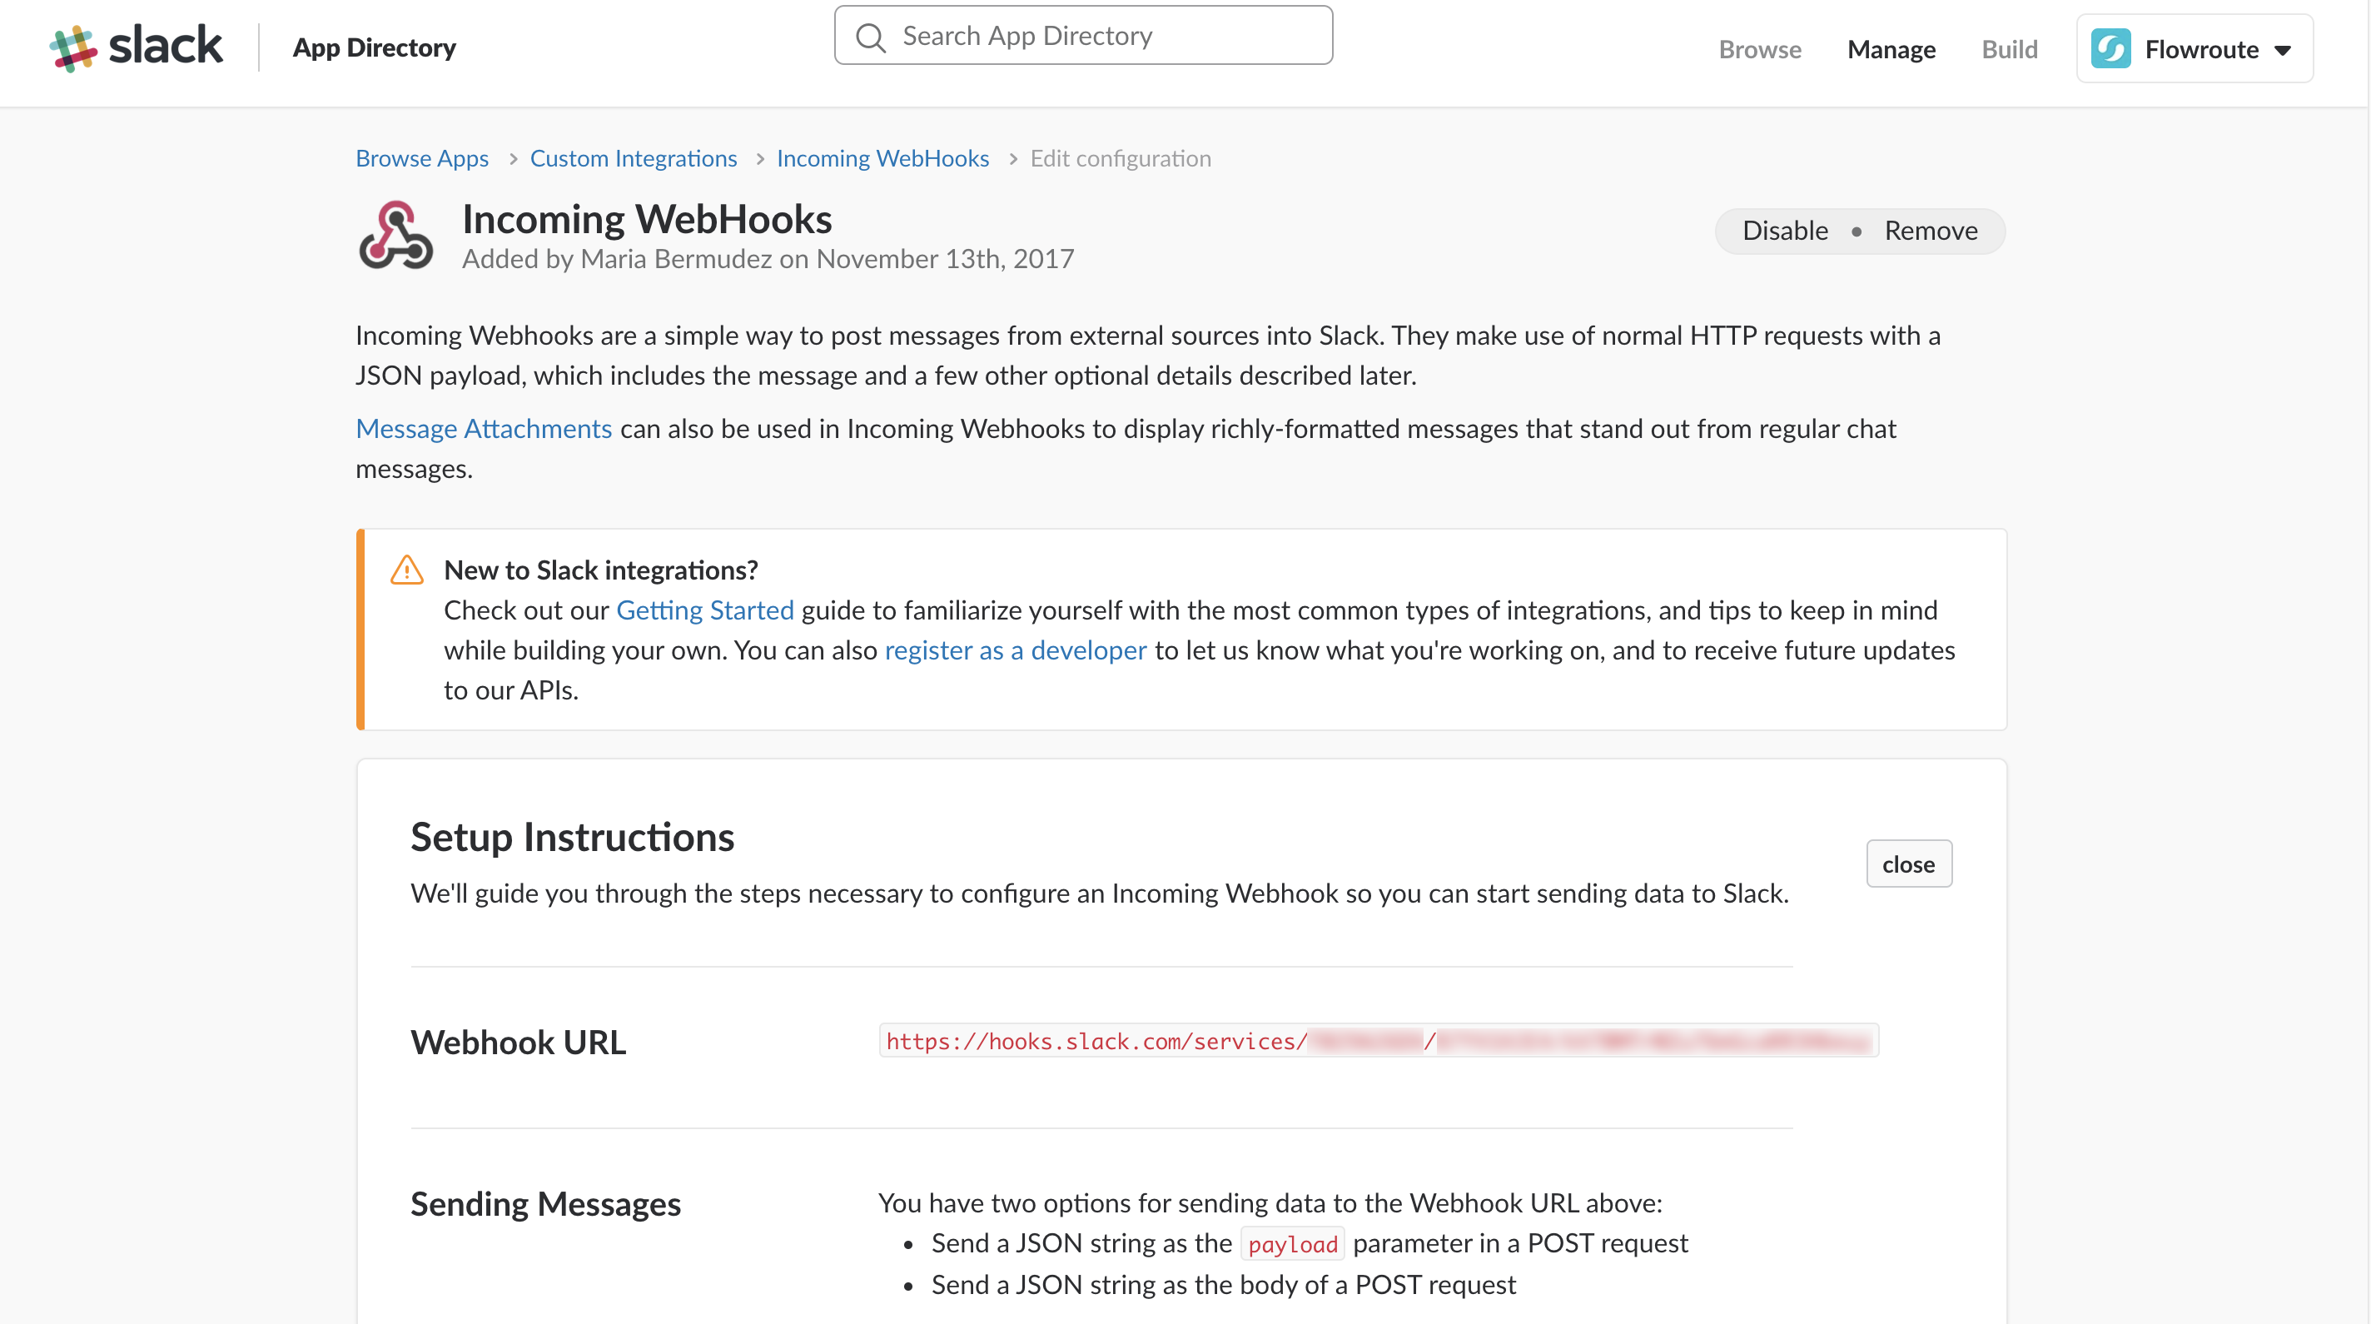Viewport: 2371px width, 1324px height.
Task: Select the Webhook URL code field
Action: [x=1379, y=1042]
